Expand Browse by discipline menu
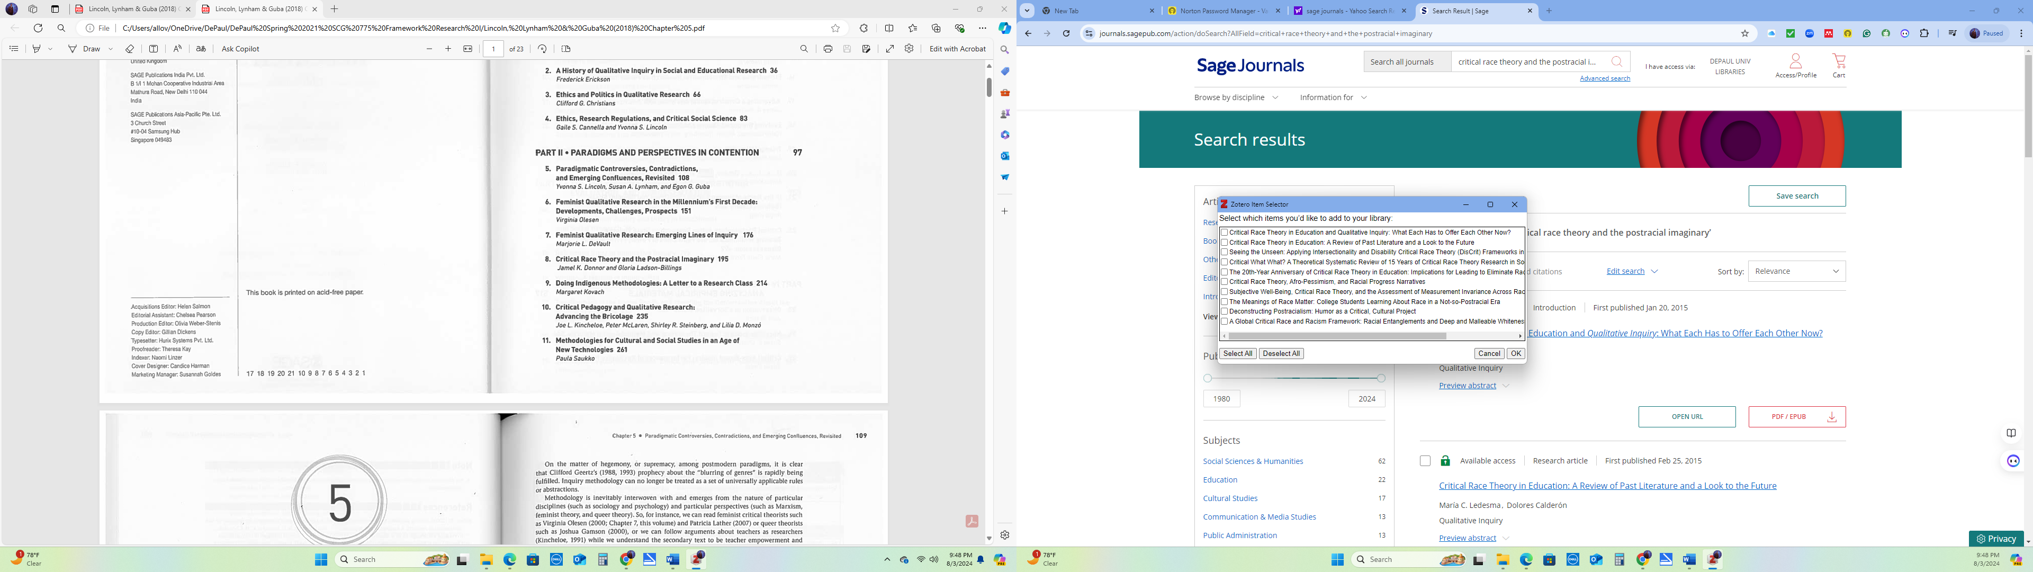Viewport: 2033px width, 572px height. (x=1236, y=98)
